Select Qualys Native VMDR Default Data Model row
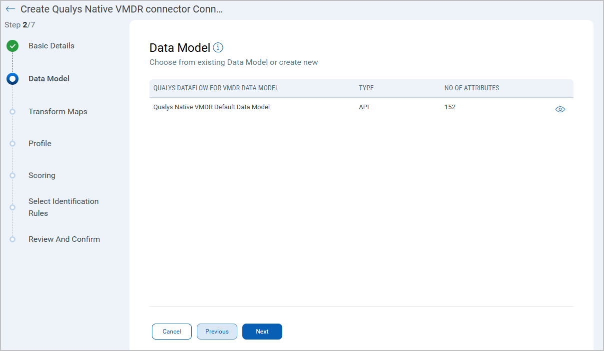Viewport: 604px width, 351px height. click(x=361, y=108)
